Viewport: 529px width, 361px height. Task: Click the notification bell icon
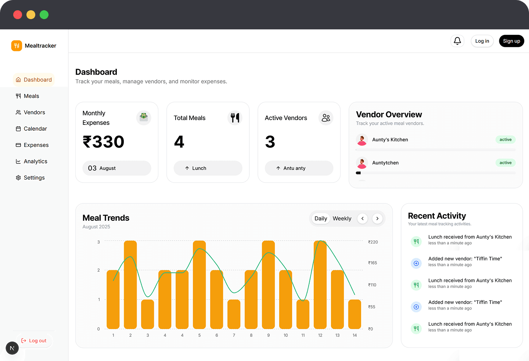(x=457, y=41)
